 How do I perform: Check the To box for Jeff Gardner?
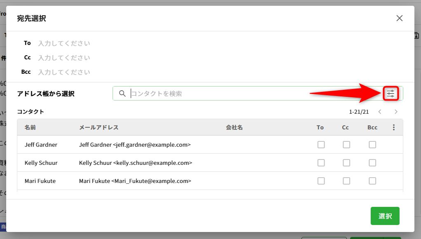pos(321,145)
